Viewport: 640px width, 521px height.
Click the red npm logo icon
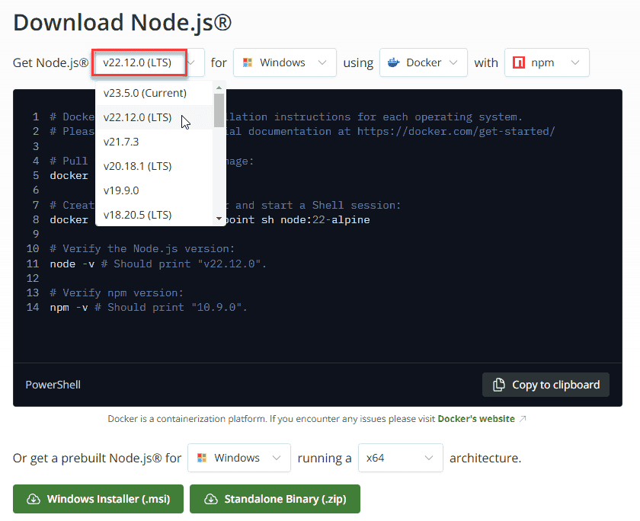[x=519, y=62]
